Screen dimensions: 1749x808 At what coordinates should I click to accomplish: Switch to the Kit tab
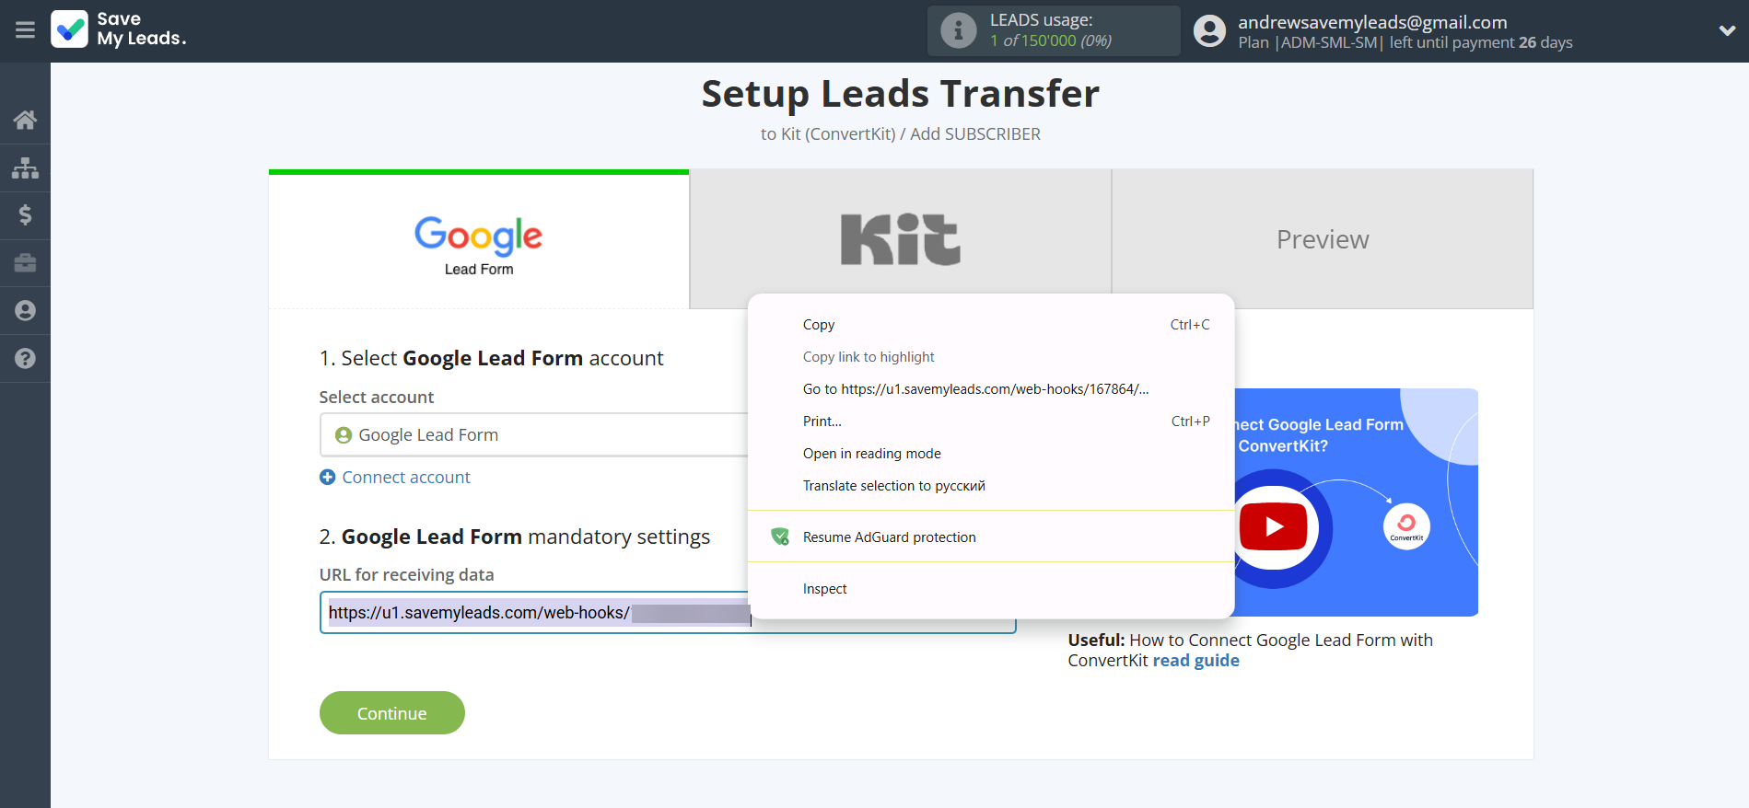click(x=900, y=239)
